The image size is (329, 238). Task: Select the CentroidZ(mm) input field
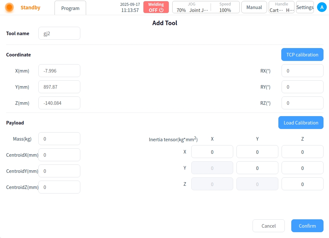tap(59, 187)
